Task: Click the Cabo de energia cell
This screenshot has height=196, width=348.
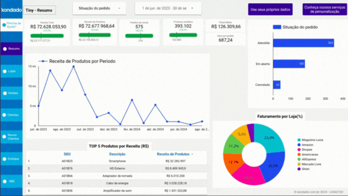Action: 117,183
